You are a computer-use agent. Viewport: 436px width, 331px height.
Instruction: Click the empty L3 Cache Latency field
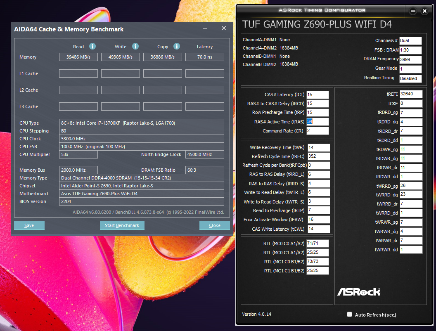pos(205,106)
